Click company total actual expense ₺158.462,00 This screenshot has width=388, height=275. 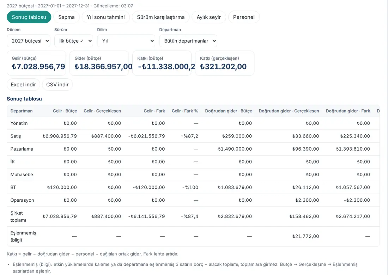(304, 216)
